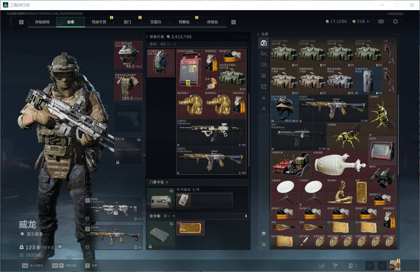Click the stacked layers icon in warehouse sidebar
The image size is (420, 272).
[264, 233]
